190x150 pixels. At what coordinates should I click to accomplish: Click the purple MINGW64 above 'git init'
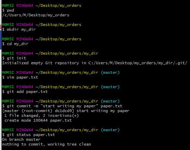[25, 53]
